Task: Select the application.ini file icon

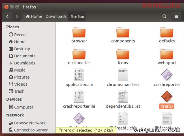Action: tap(79, 75)
